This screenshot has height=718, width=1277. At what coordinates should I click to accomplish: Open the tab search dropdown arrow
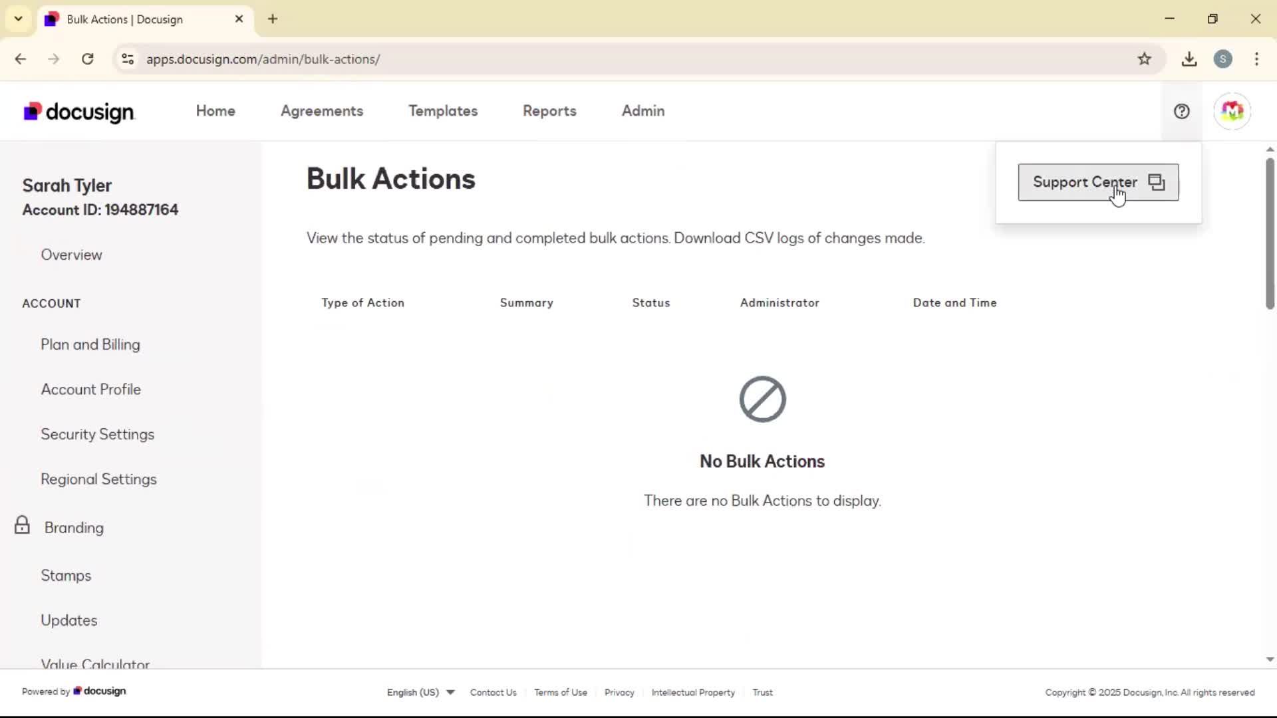[19, 19]
